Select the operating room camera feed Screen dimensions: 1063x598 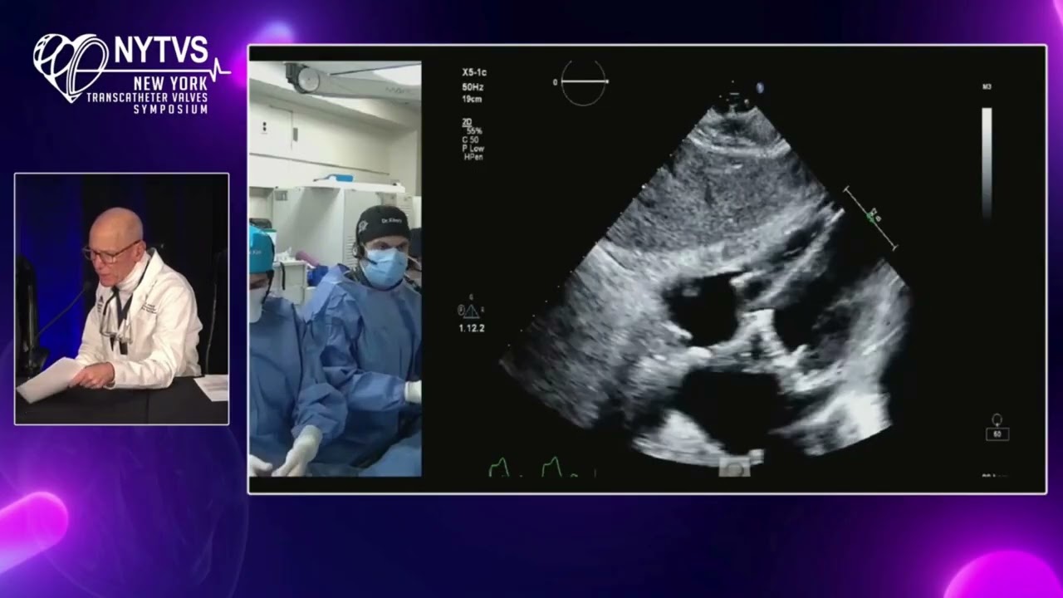pos(335,268)
